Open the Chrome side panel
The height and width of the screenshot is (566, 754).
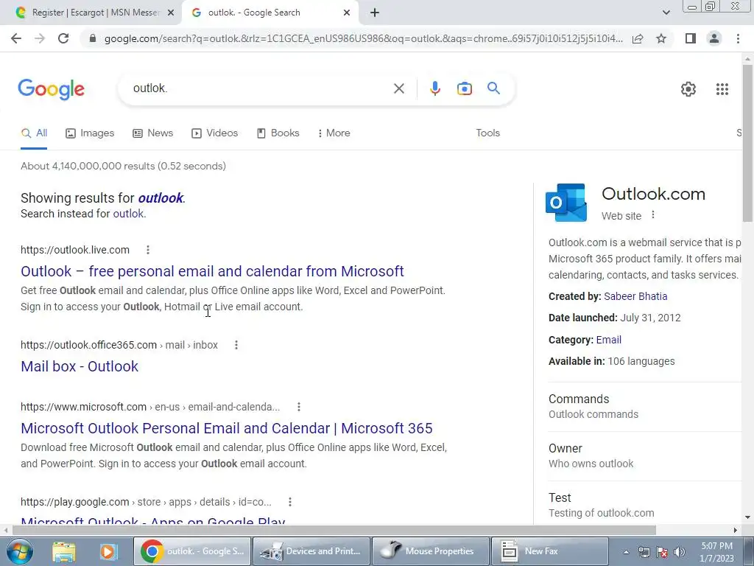[x=691, y=38]
